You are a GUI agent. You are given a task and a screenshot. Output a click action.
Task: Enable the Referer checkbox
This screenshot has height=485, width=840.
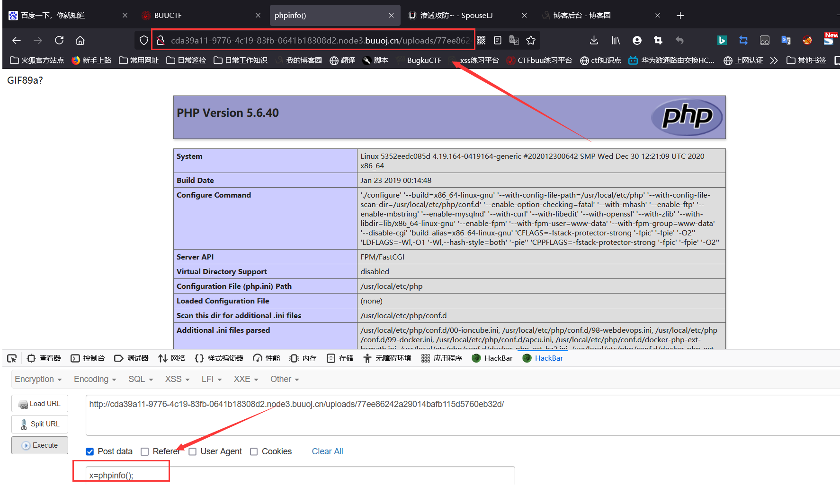coord(145,451)
